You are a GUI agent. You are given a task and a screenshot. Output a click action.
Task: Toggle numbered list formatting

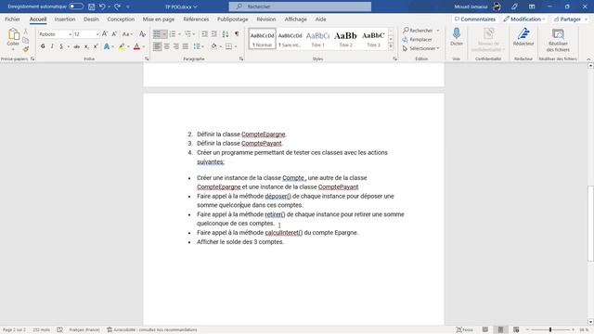(x=173, y=34)
